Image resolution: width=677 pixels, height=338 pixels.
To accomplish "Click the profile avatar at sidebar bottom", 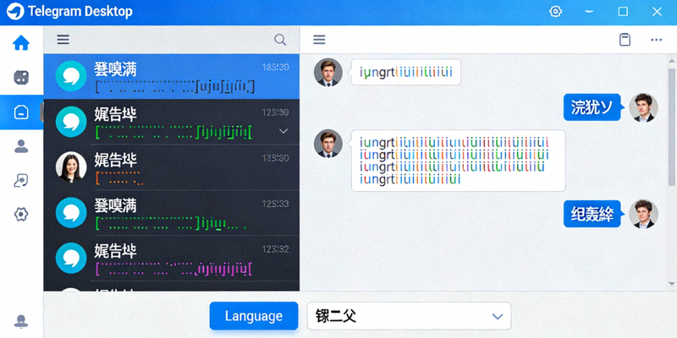I will 21,322.
